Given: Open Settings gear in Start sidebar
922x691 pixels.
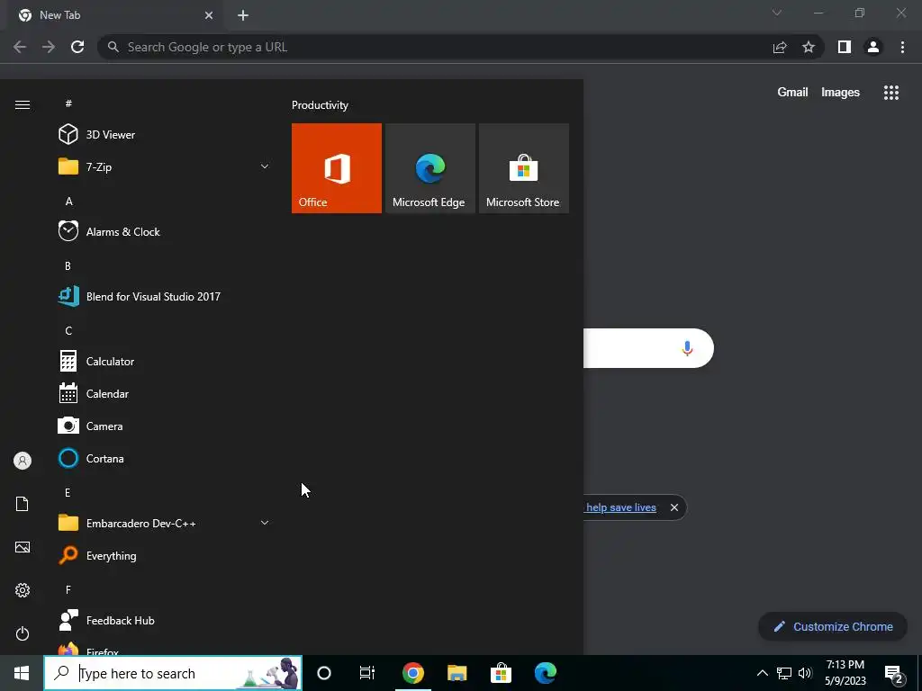Looking at the screenshot, I should [23, 590].
